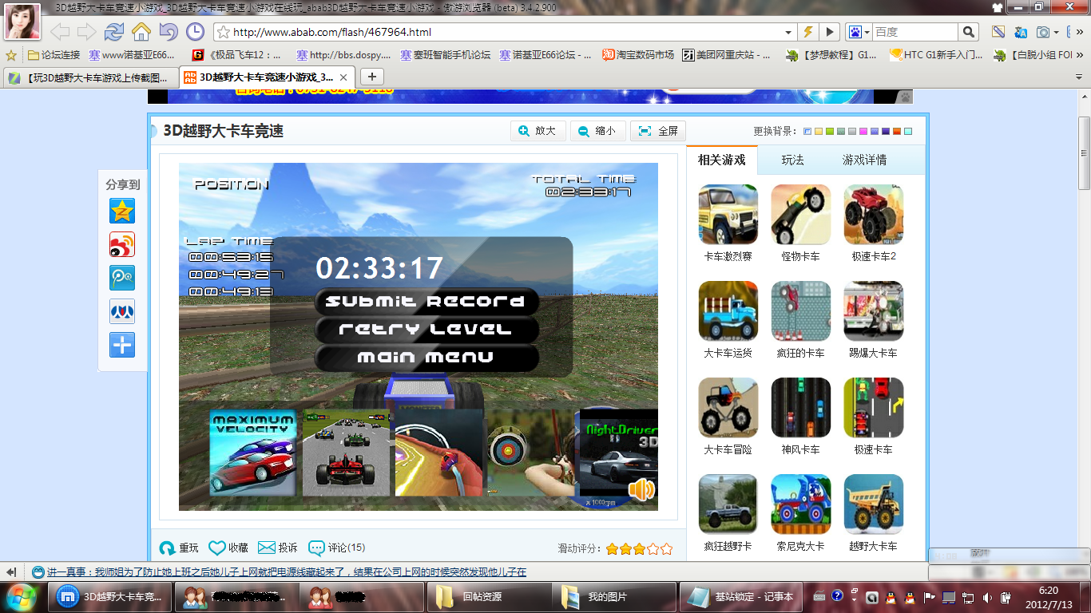
Task: Click the lightning bolt mode icon
Action: [808, 32]
